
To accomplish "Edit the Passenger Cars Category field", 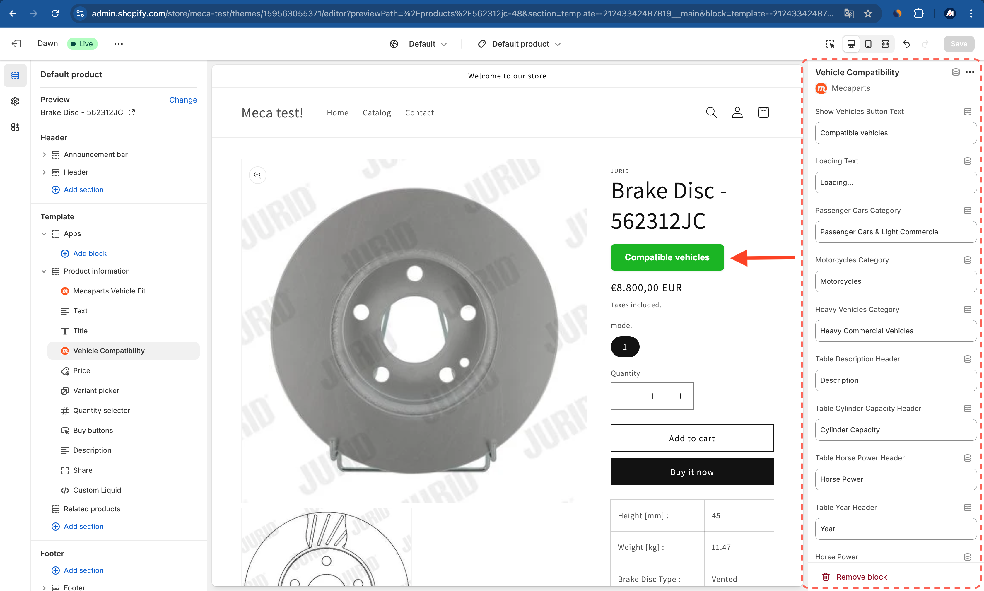I will (x=895, y=232).
